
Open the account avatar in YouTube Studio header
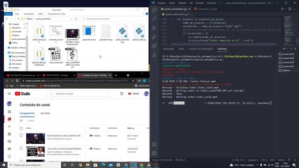pyautogui.click(x=146, y=93)
